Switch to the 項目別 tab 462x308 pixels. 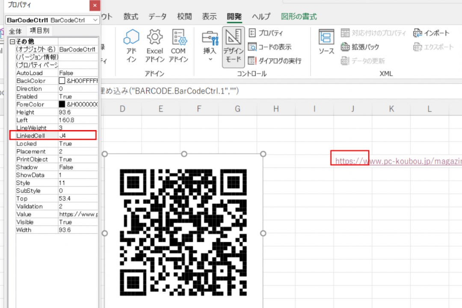pos(39,30)
